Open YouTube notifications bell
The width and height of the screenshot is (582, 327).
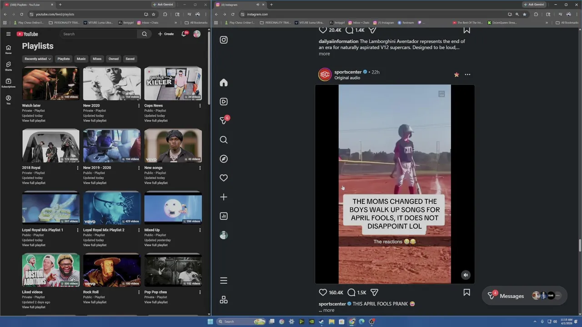(x=184, y=34)
